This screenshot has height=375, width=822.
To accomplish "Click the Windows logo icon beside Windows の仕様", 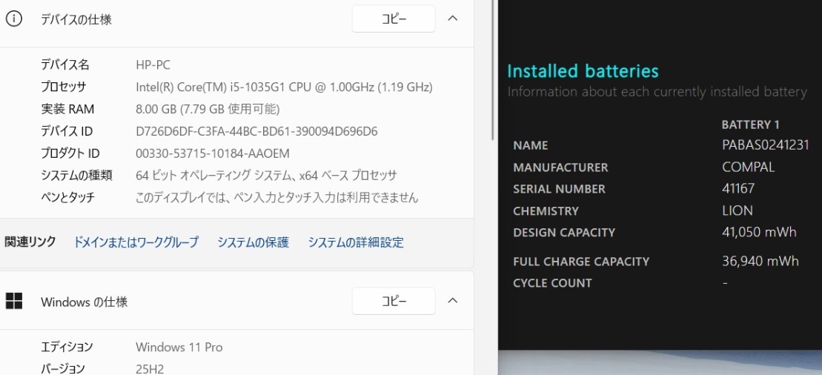I will coord(13,301).
